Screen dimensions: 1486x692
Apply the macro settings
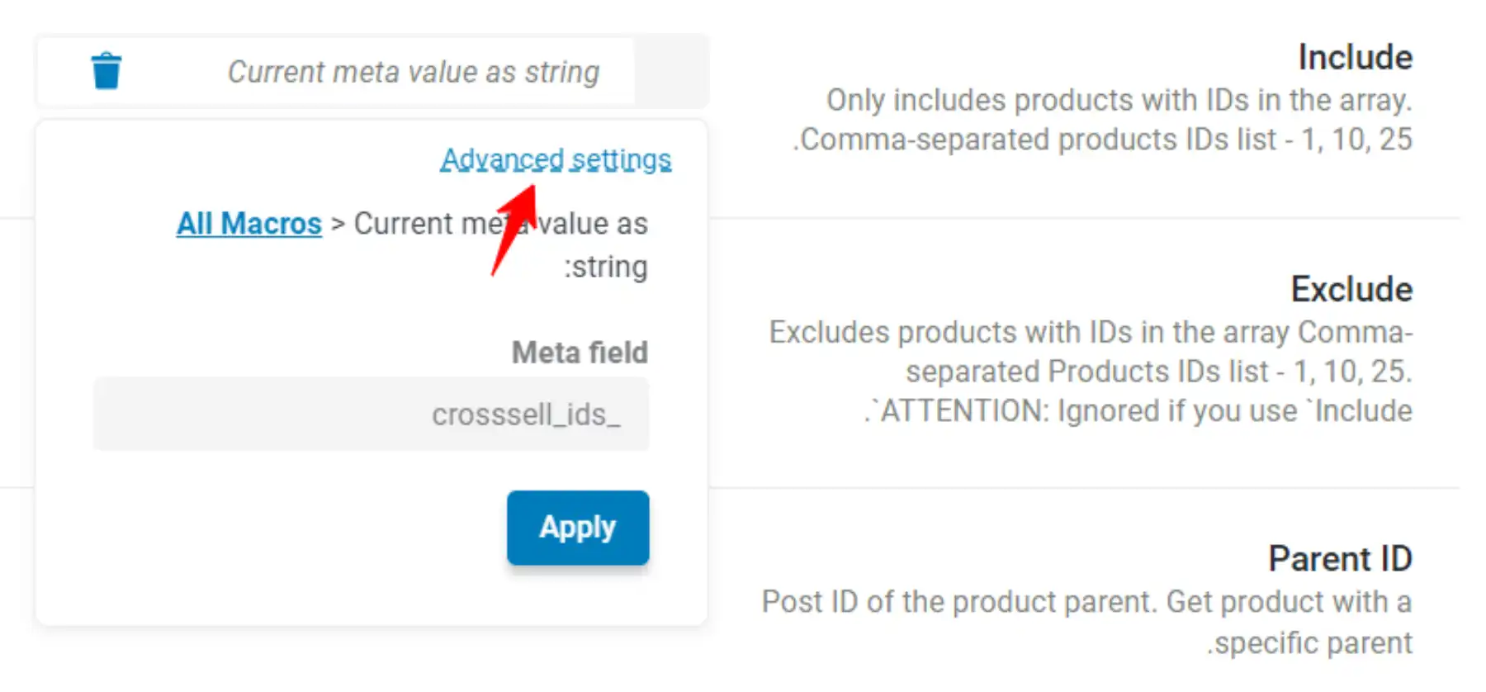click(x=578, y=527)
